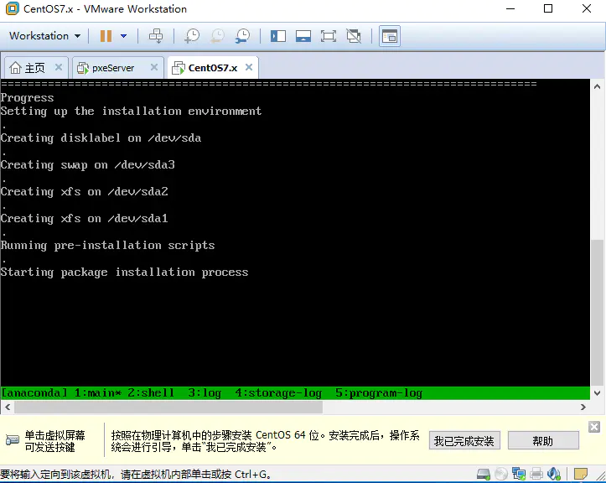The image size is (606, 483).
Task: Click the Ctrl+G input redirect status message
Action: point(136,474)
